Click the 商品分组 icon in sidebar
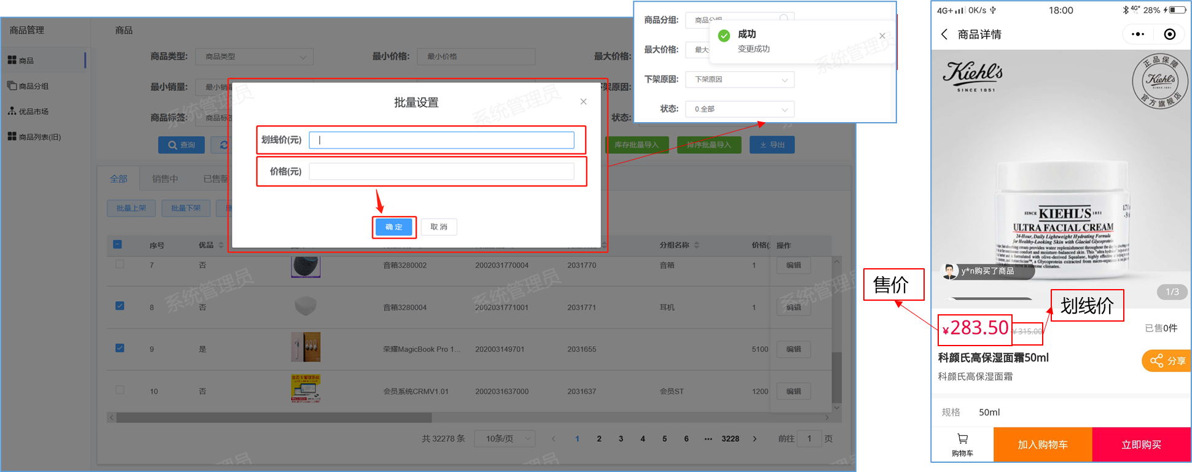The image size is (1192, 472). (12, 86)
